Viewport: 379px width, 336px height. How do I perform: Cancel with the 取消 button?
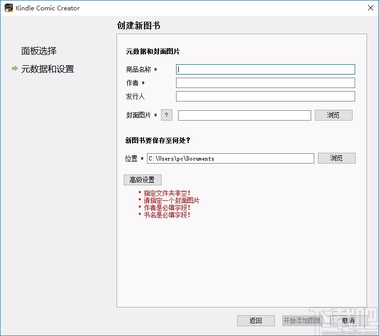click(348, 321)
